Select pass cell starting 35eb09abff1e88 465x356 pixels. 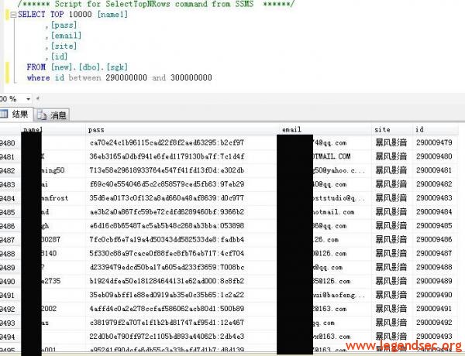182,295
